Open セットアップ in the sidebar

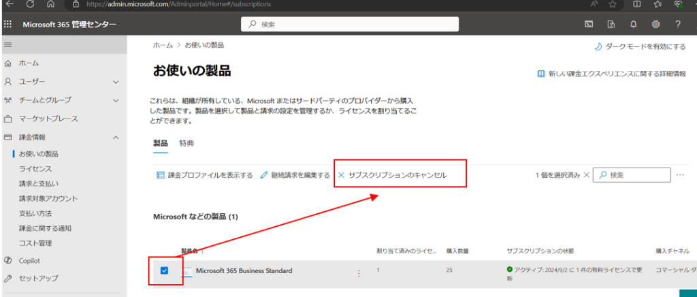pos(38,279)
